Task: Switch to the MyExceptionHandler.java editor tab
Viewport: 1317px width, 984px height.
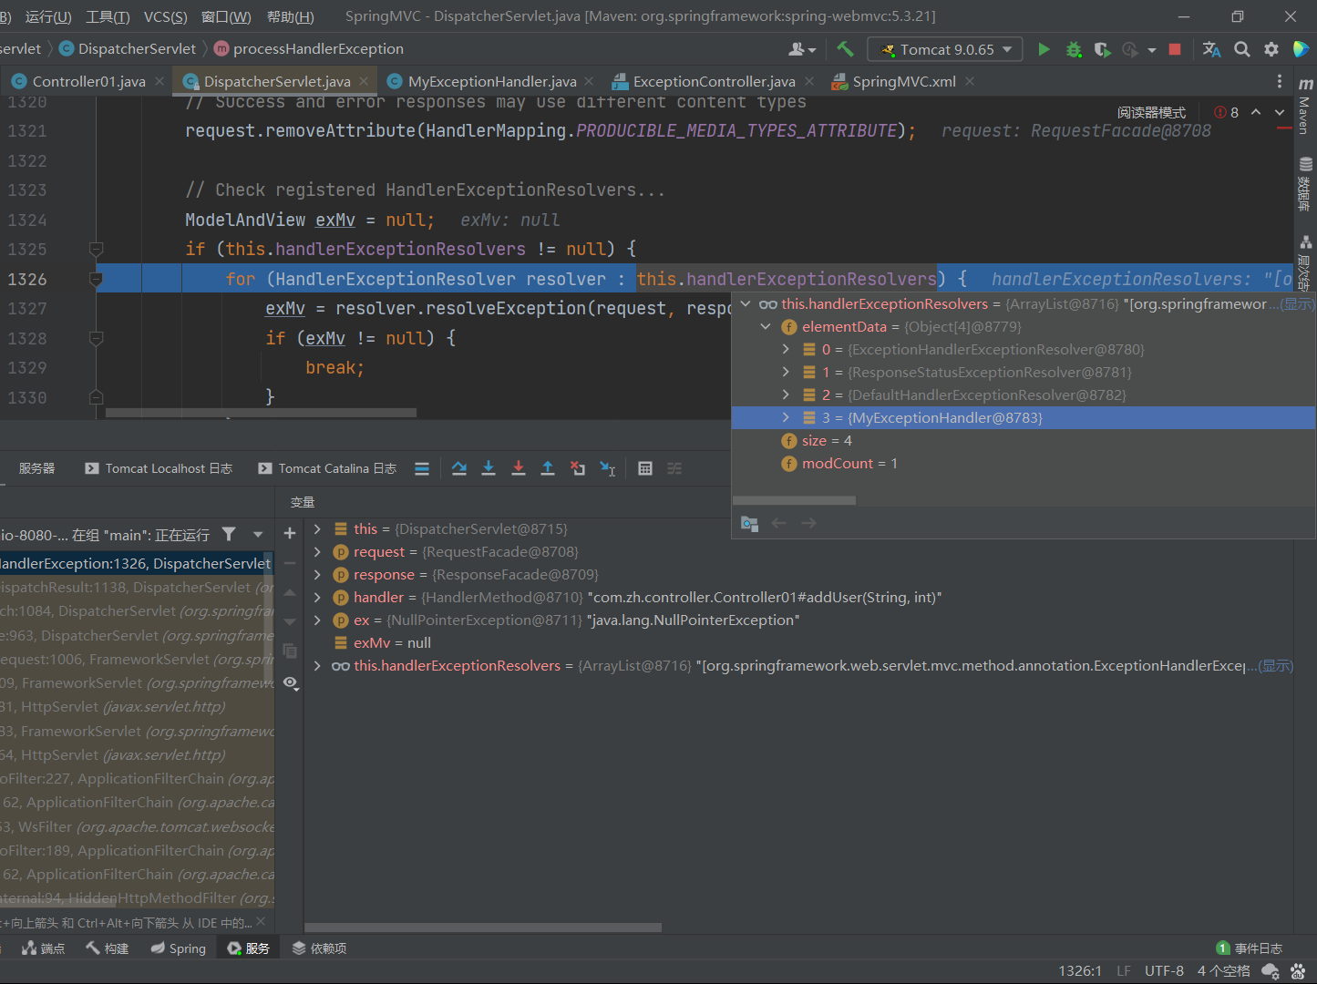Action: coord(491,81)
